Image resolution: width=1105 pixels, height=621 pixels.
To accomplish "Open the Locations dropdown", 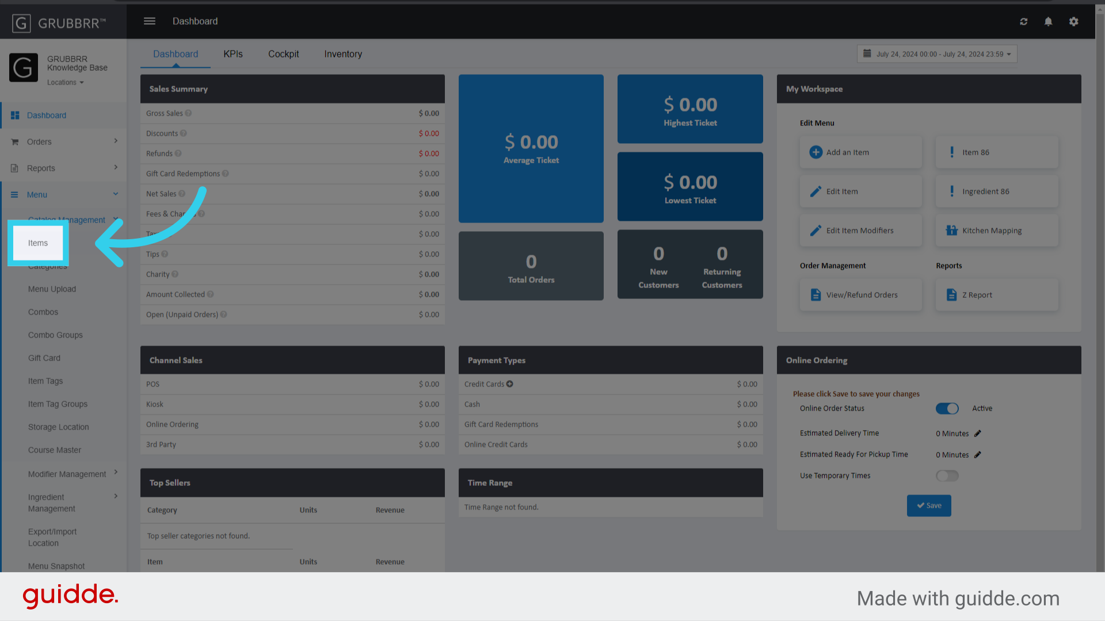I will click(x=66, y=83).
